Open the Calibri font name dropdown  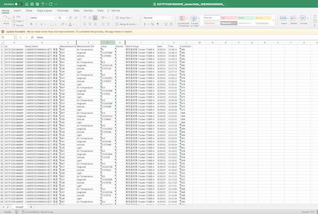42,17
